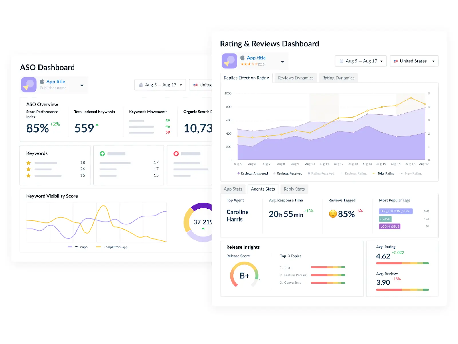This screenshot has width=458, height=344.
Task: Click the Avg. Rating gradient bar
Action: click(402, 263)
